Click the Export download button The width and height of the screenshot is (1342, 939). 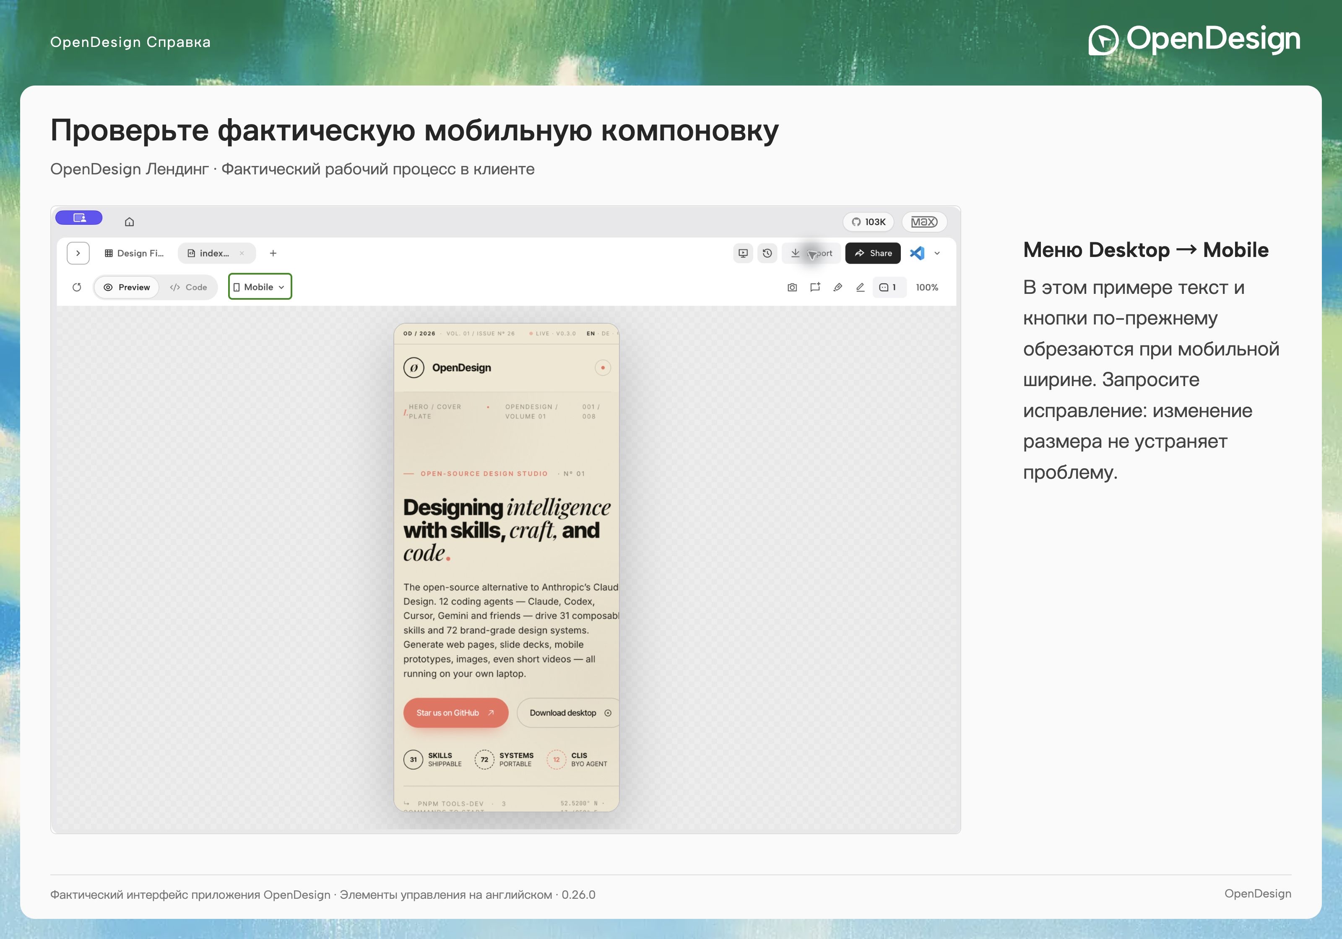coord(811,253)
